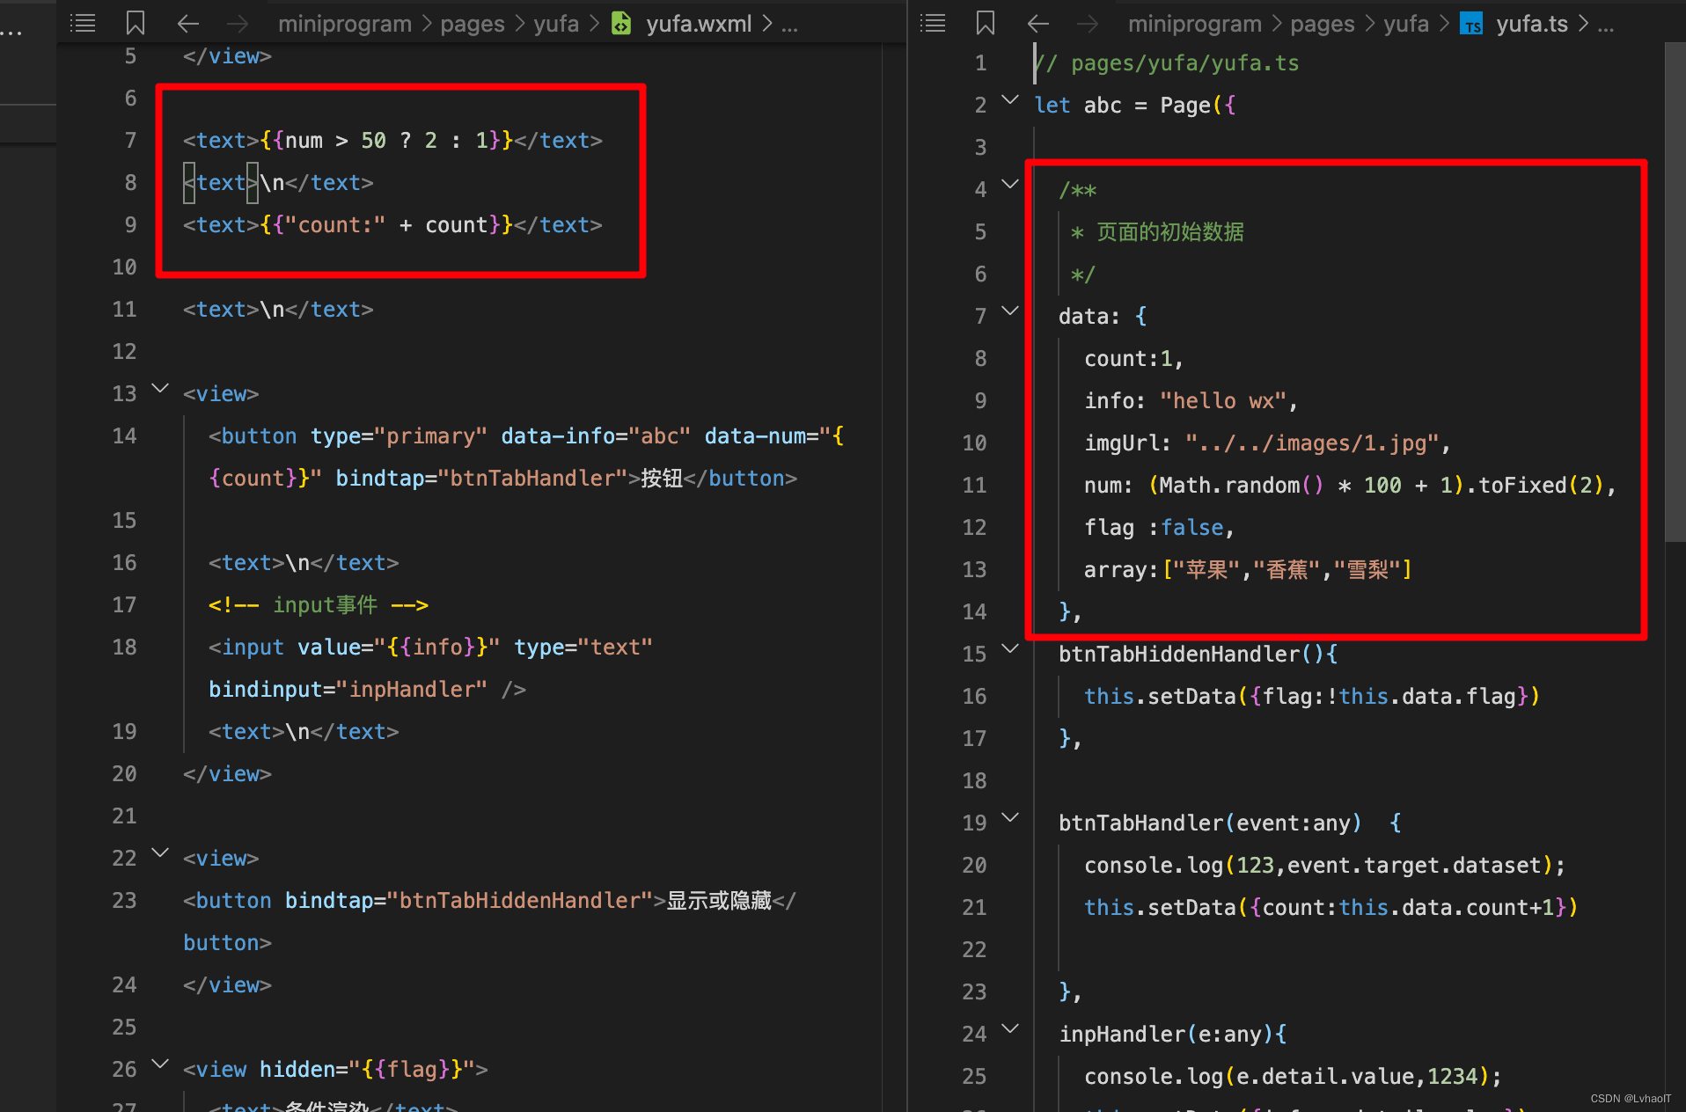Viewport: 1686px width, 1112px height.
Task: Fold inpHandler at line 24 in yufa.ts
Action: 1010,1028
